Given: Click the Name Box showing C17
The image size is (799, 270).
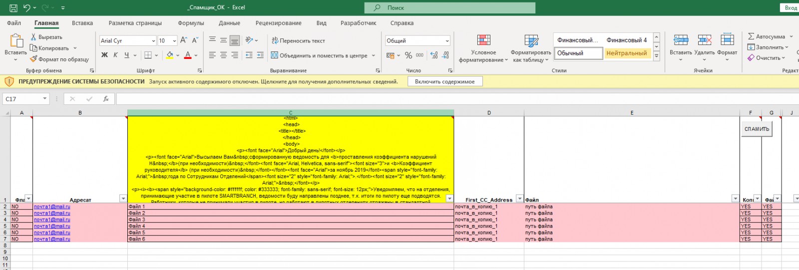Looking at the screenshot, I should coord(22,99).
